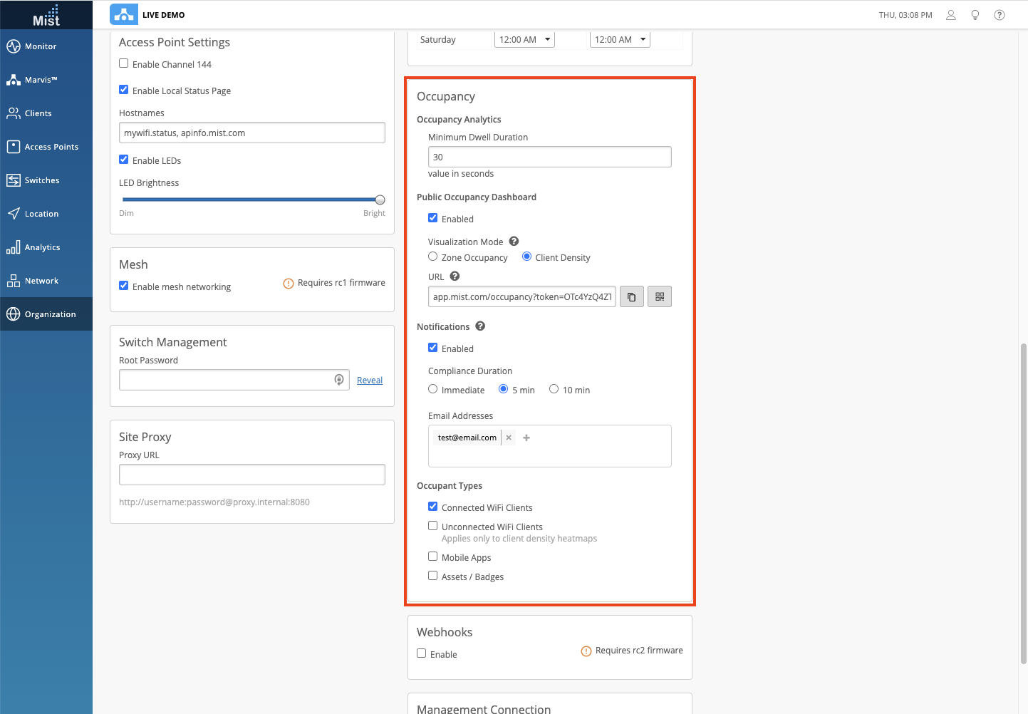Screen dimensions: 1028x714
Task: Add a new email address
Action: pyautogui.click(x=526, y=438)
